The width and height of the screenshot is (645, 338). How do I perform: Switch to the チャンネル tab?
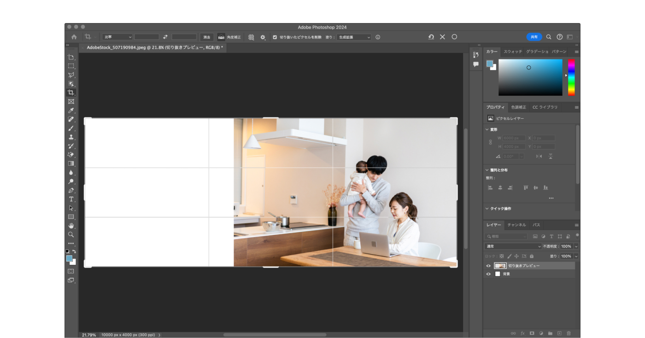pos(516,225)
